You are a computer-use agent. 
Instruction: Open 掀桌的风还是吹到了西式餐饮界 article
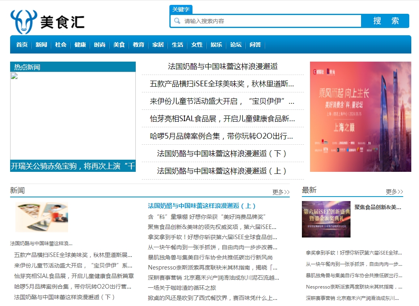pos(212,298)
